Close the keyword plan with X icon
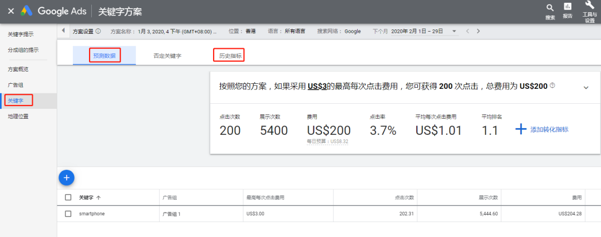This screenshot has height=237, width=601. pos(11,11)
